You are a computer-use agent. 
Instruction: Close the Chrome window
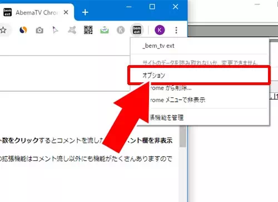click(x=175, y=7)
